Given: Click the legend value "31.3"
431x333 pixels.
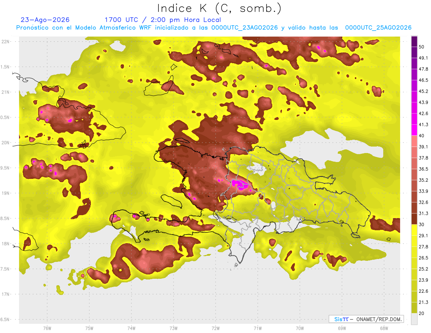Looking at the screenshot, I should (423, 213).
